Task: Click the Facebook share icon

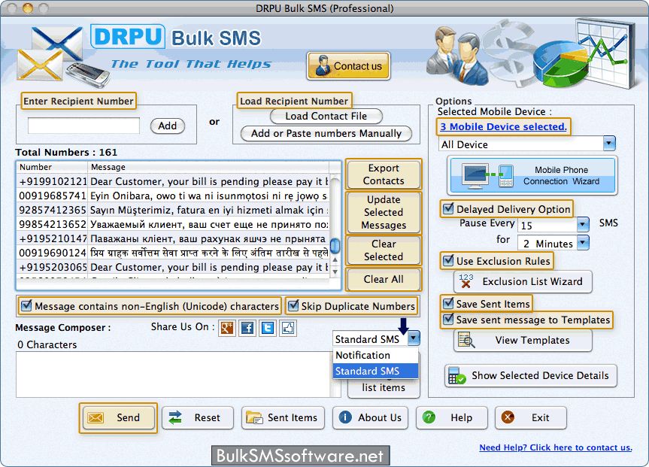Action: 247,329
